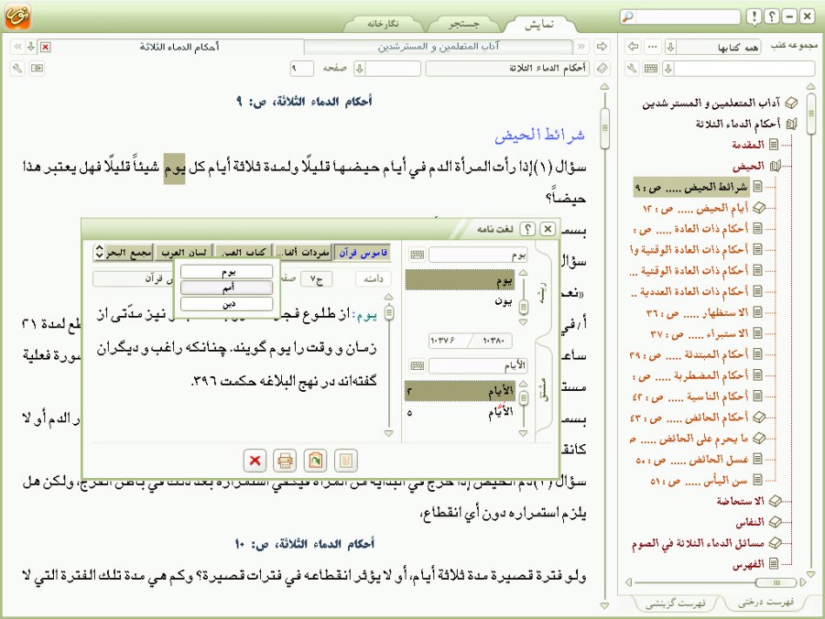Click the ج۷ volume button in dictionary dialog
Viewport: 825px width, 619px height.
[x=316, y=278]
